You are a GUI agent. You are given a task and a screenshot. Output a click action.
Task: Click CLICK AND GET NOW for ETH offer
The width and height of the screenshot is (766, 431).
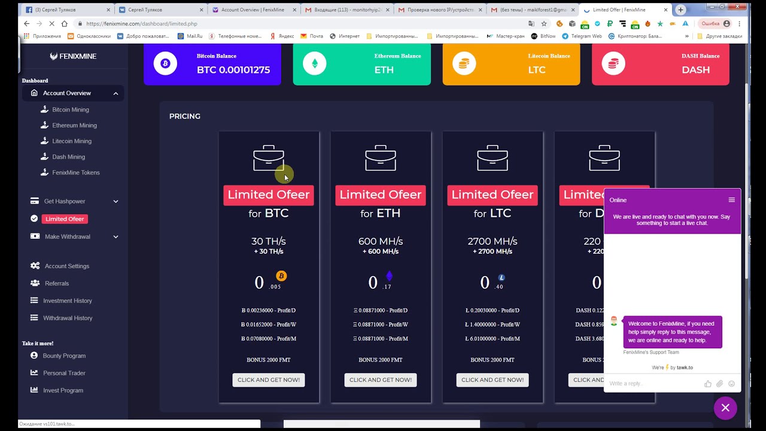click(x=381, y=380)
